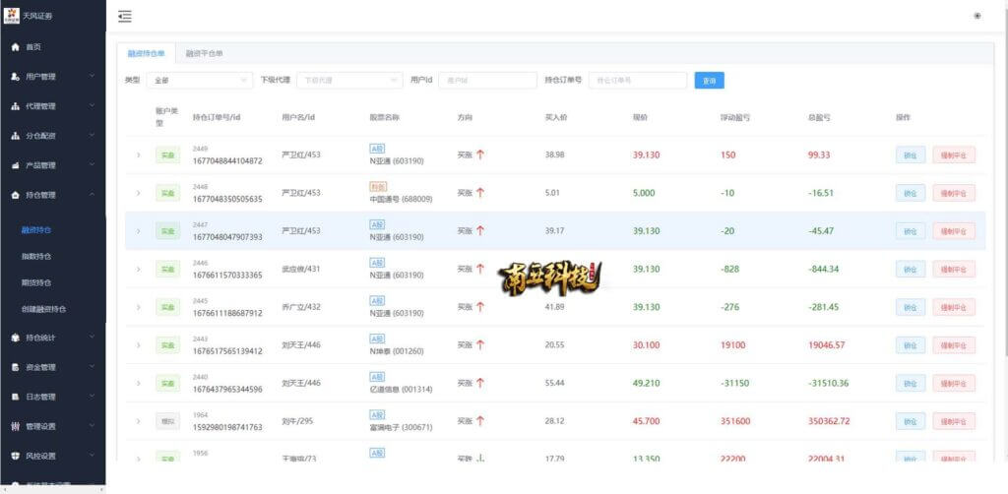Expand the 代理管理 sidebar menu
The image size is (1008, 494).
click(53, 106)
